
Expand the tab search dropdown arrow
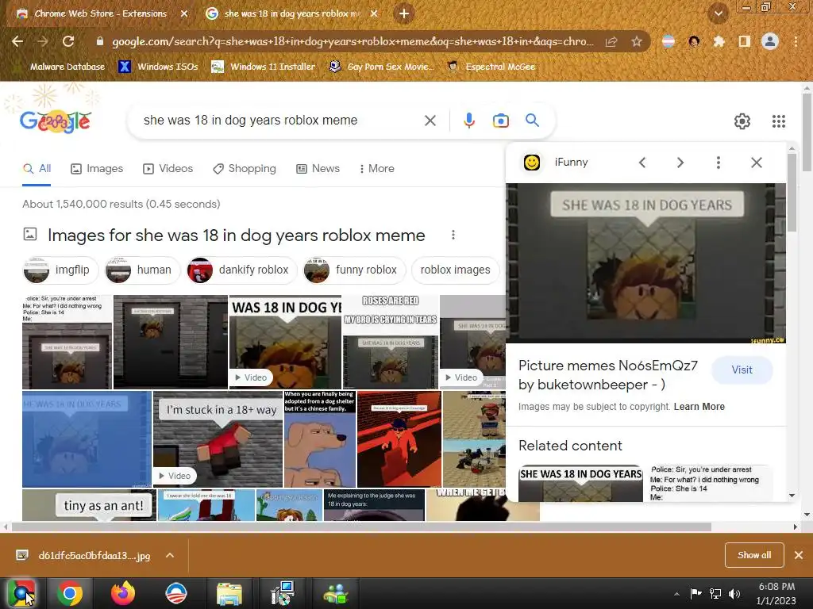pos(718,13)
